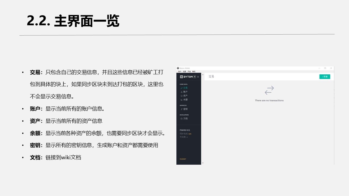Click the SERVICES section heading
This screenshot has height=196, width=349.
point(183,105)
